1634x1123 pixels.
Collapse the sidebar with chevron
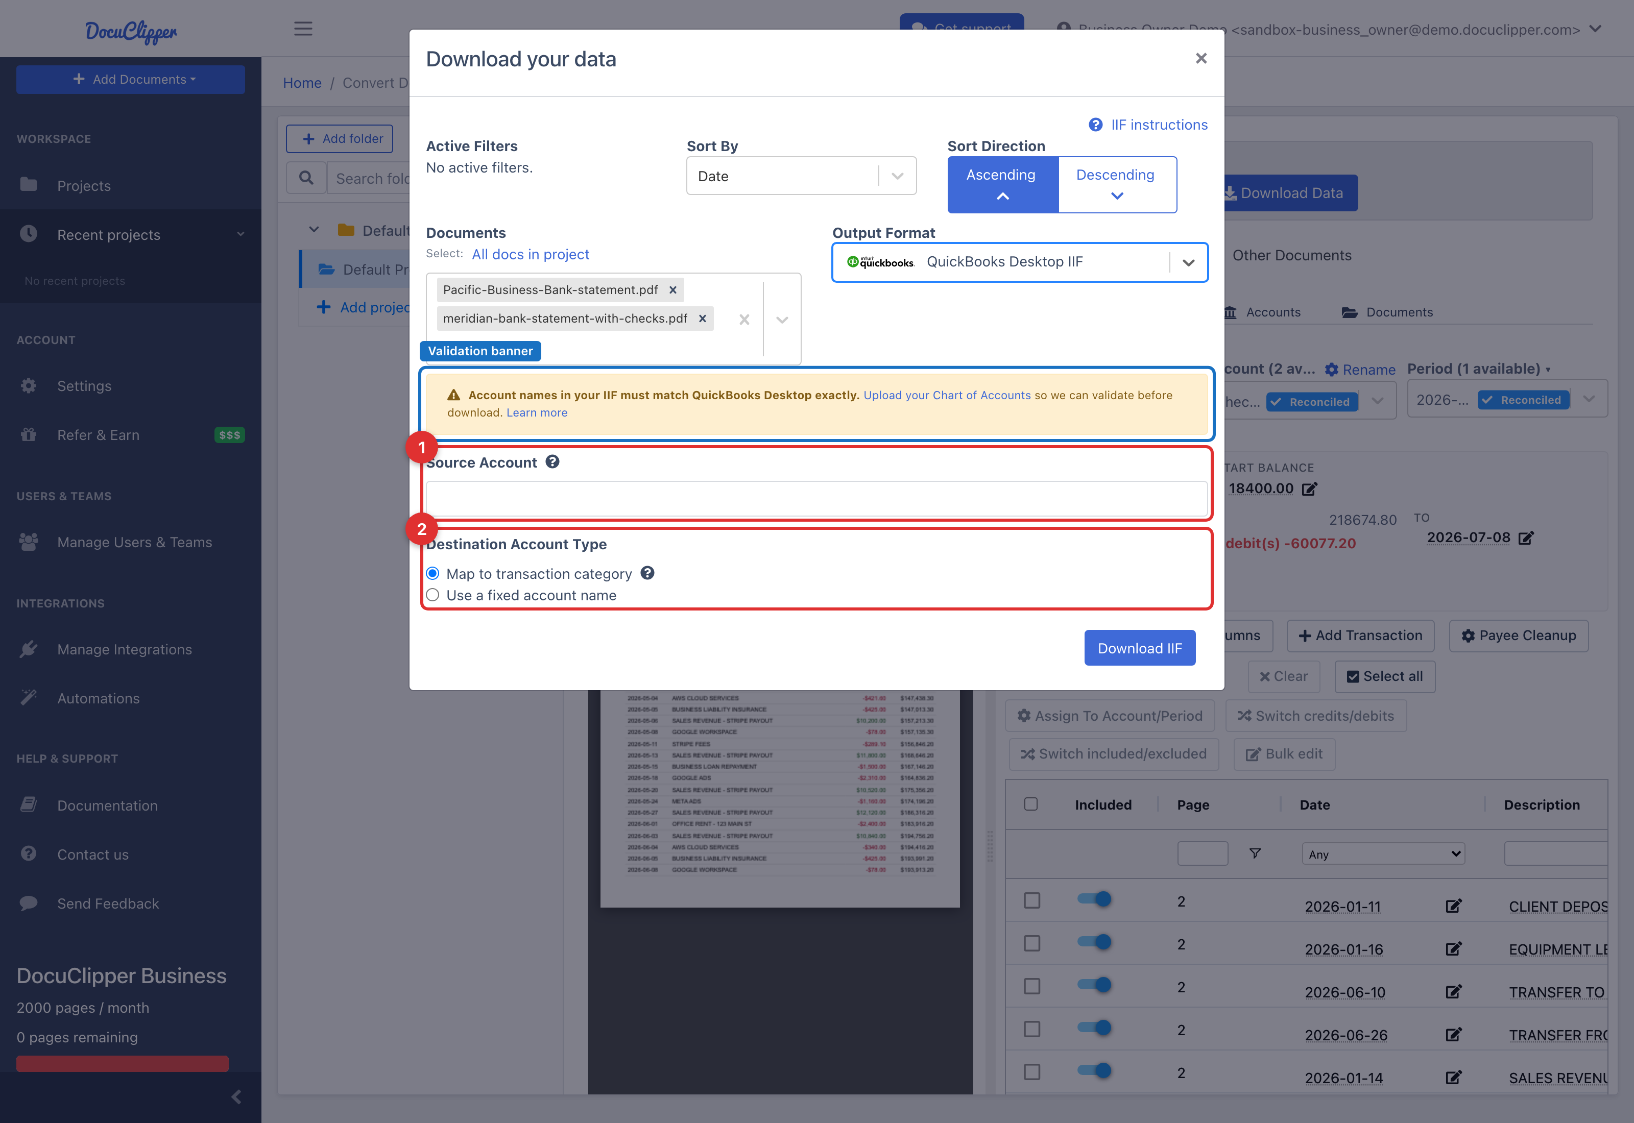236,1096
